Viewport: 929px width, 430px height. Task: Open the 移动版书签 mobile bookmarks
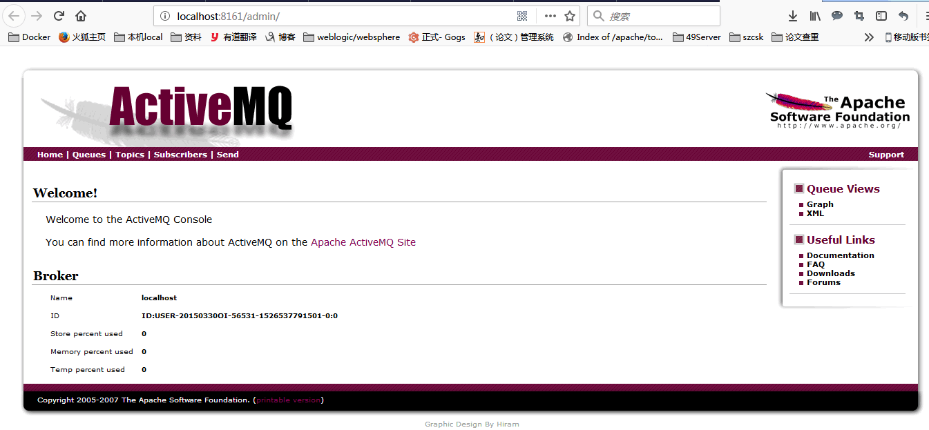pyautogui.click(x=907, y=37)
